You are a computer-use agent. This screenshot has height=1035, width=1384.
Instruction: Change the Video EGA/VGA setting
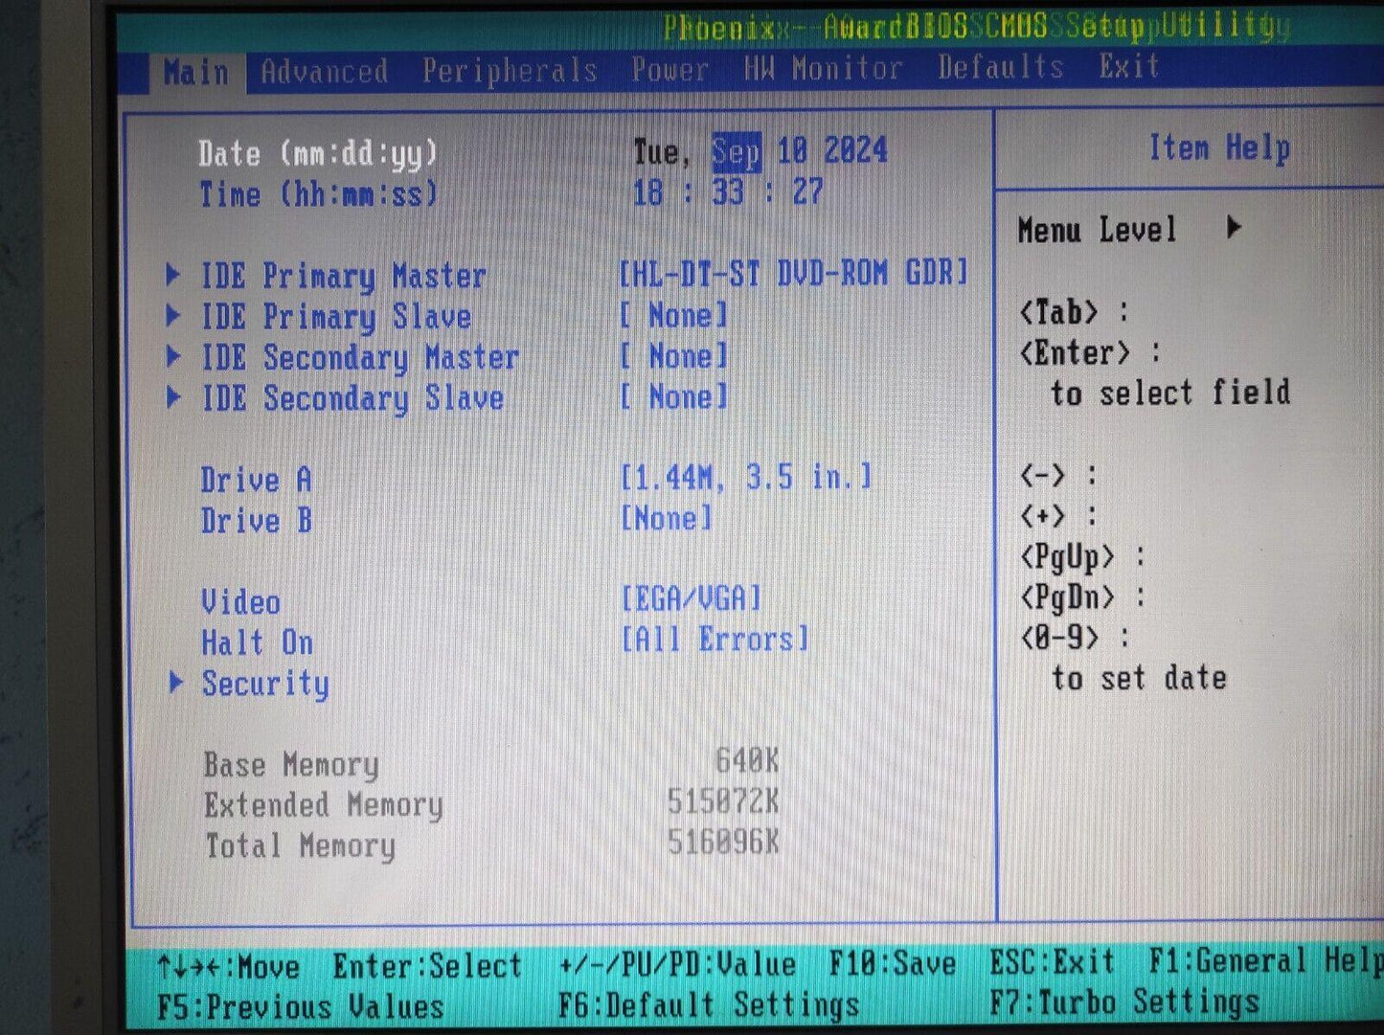(x=691, y=599)
